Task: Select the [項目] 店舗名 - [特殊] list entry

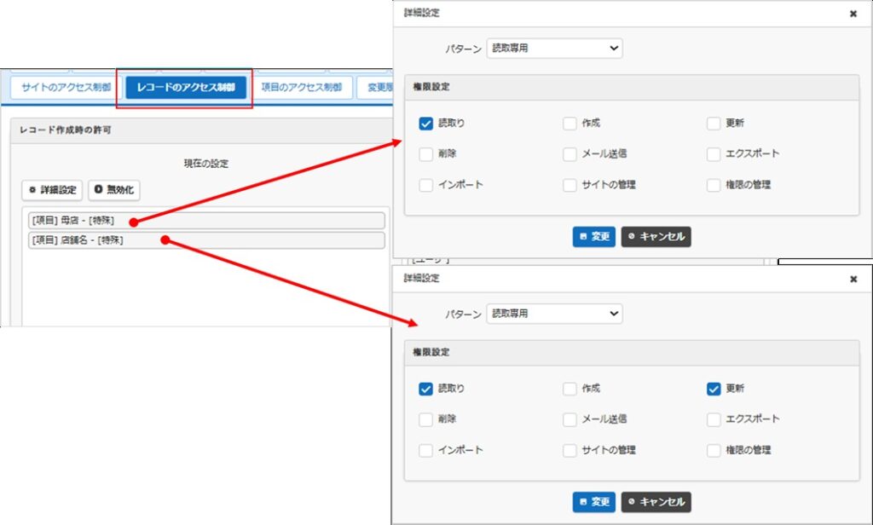Action: tap(205, 240)
